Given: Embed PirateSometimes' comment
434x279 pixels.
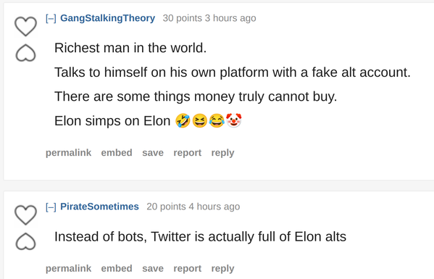Looking at the screenshot, I should pos(117,268).
